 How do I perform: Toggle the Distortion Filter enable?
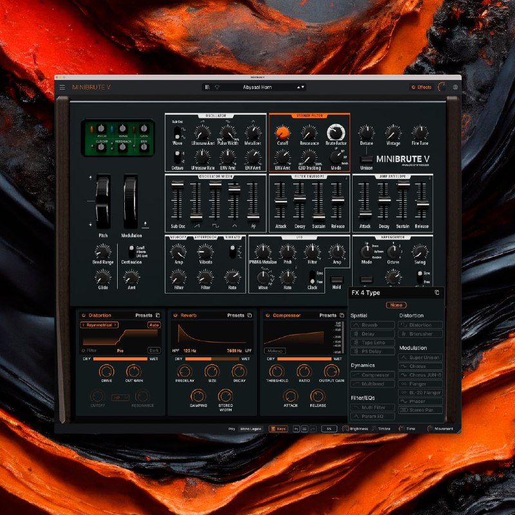pos(84,350)
